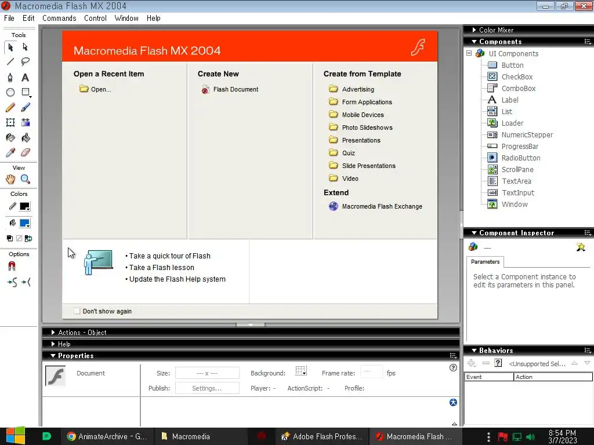Expand the Help panel
The width and height of the screenshot is (594, 445).
pos(53,344)
